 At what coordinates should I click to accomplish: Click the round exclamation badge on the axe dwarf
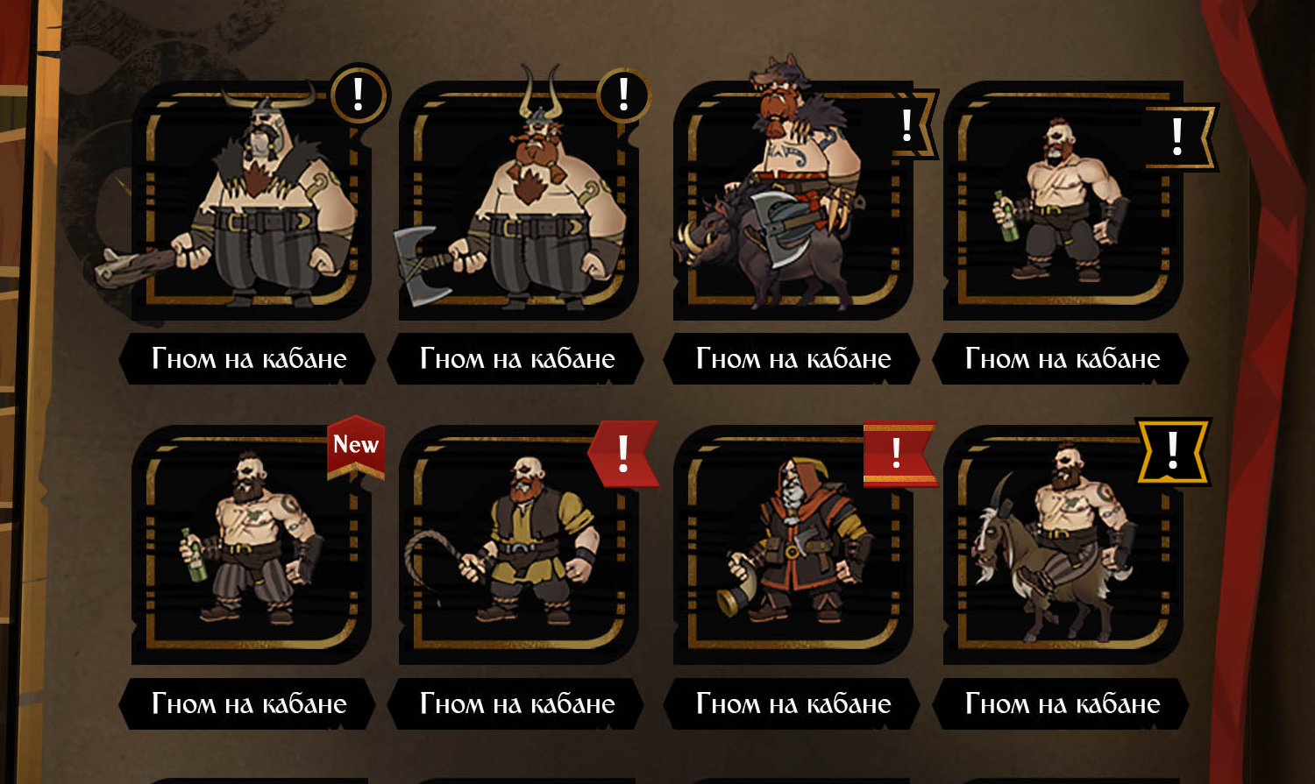(624, 95)
